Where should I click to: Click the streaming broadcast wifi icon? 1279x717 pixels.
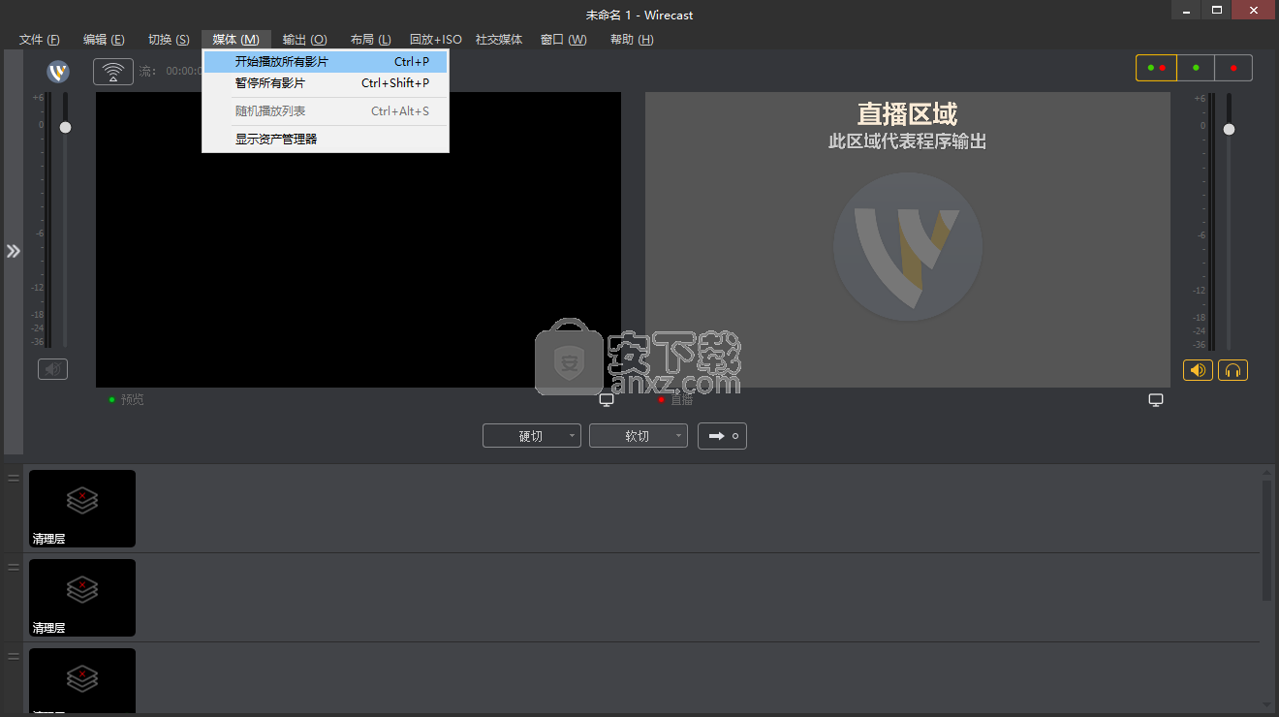[113, 72]
